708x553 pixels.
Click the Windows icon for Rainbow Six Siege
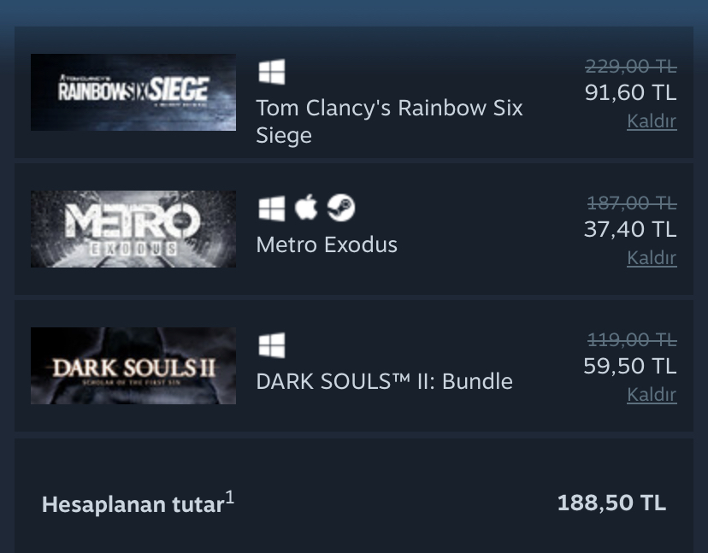[271, 72]
